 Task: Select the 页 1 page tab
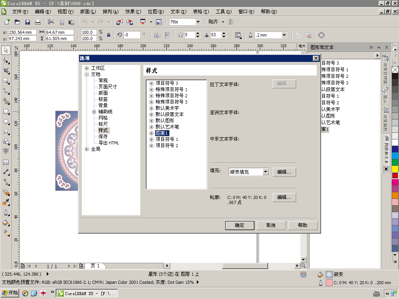(x=95, y=266)
